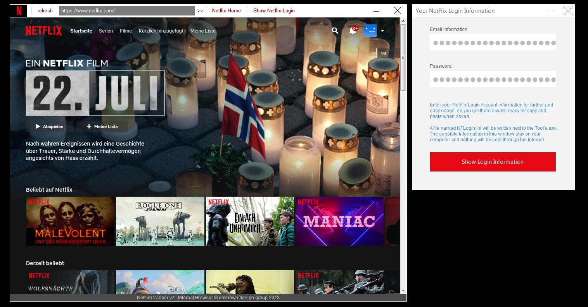The width and height of the screenshot is (588, 307).
Task: Open the Wolfsnächte thumbnail
Action: [70, 281]
